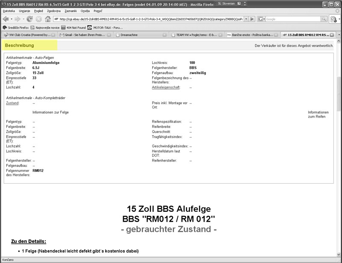Close the Gmail tab
The width and height of the screenshot is (342, 263).
point(109,35)
